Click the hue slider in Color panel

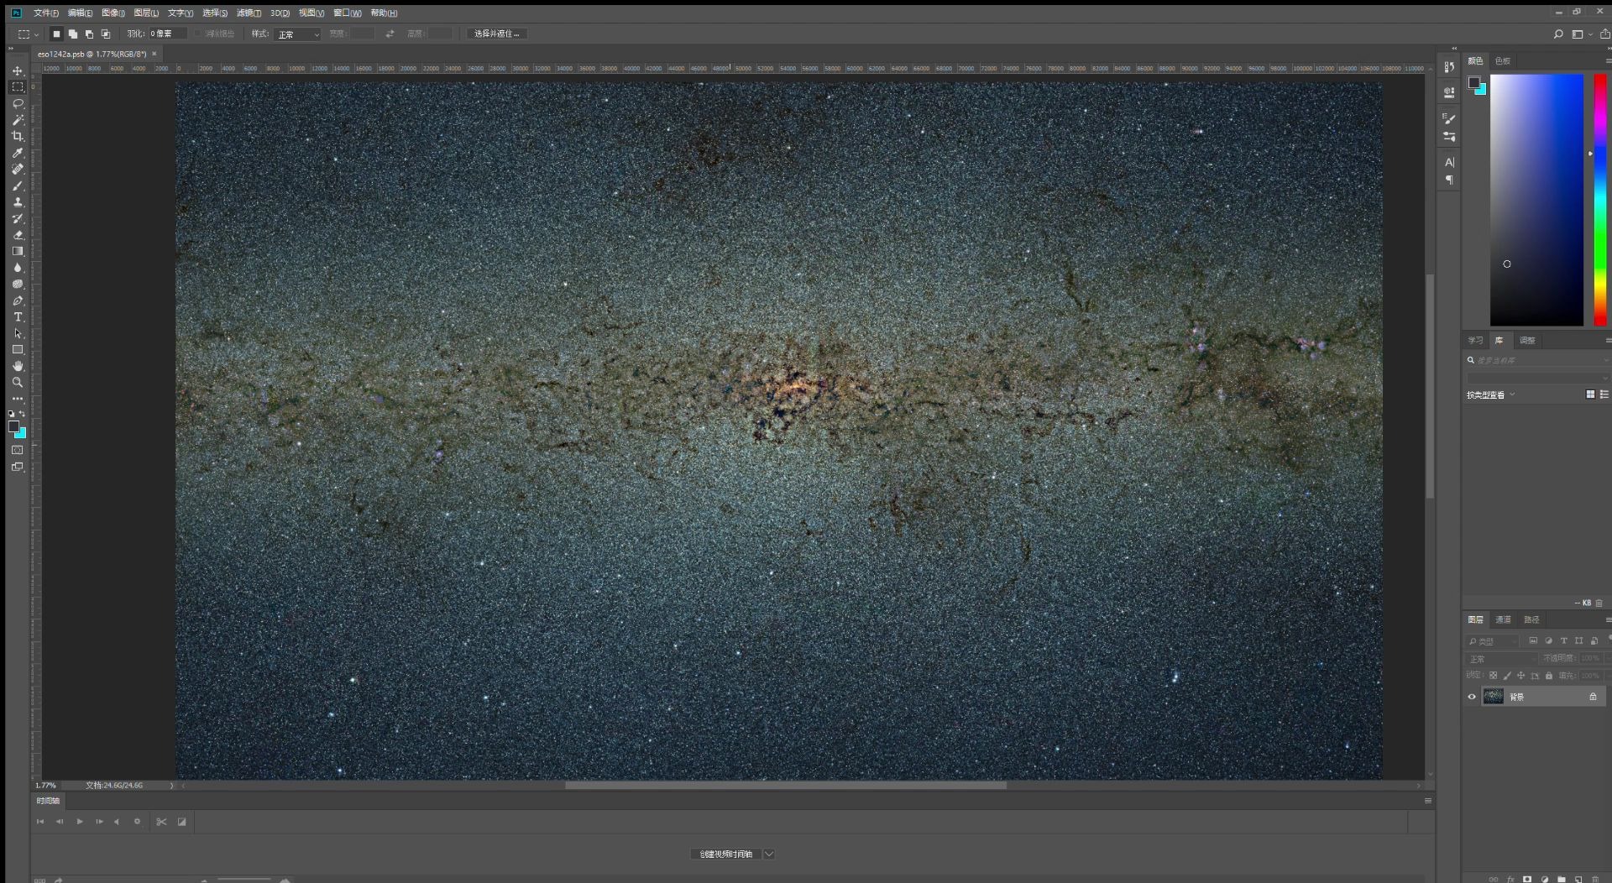[x=1600, y=200]
